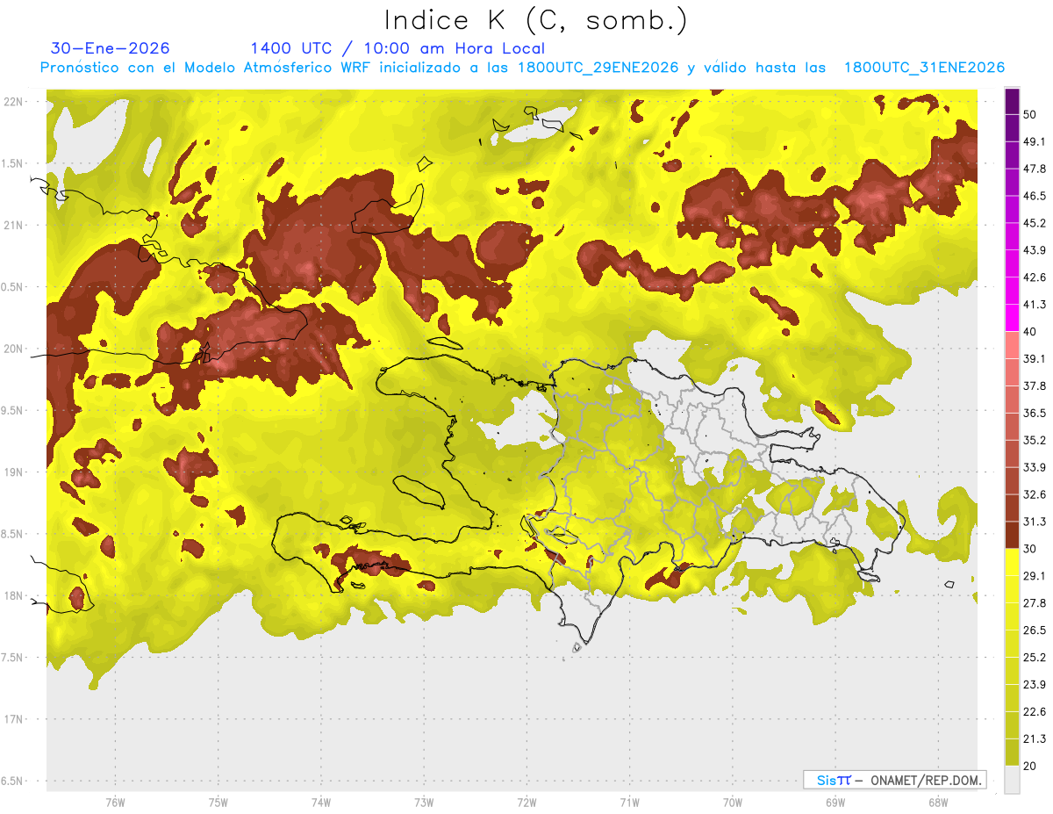Click the colorbar value '45.2'

pyautogui.click(x=1035, y=223)
